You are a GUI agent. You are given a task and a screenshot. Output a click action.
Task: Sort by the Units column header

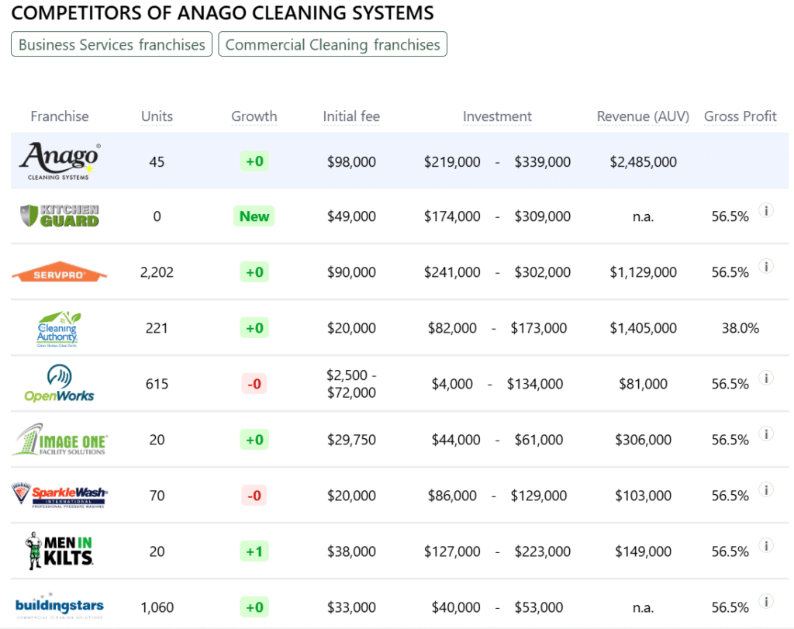(157, 116)
